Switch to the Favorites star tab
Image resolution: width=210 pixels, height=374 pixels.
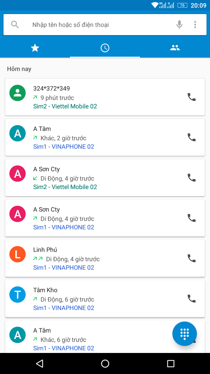35,48
